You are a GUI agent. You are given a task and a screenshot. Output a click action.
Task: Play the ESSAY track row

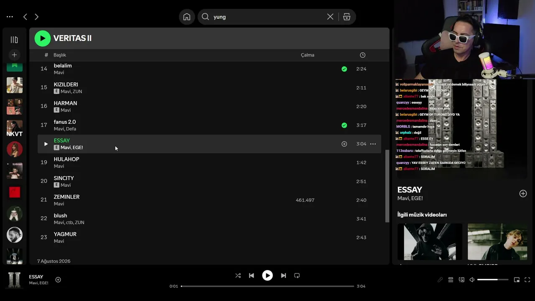point(46,144)
